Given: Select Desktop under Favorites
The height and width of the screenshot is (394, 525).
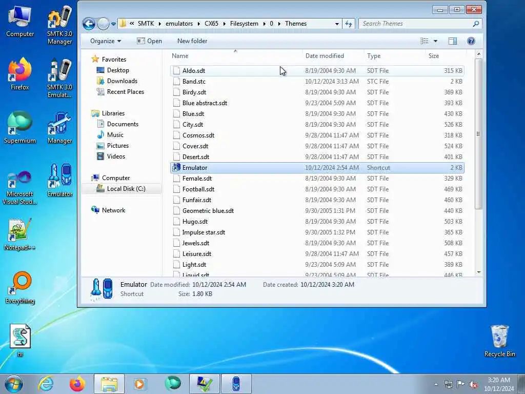Looking at the screenshot, I should (118, 70).
